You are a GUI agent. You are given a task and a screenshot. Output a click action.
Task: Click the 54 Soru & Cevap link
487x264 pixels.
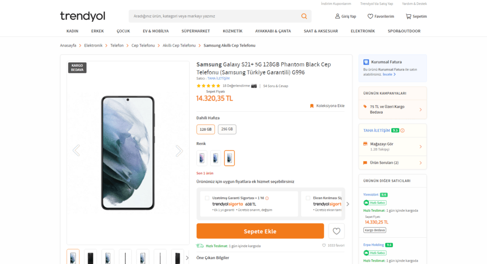pos(275,86)
